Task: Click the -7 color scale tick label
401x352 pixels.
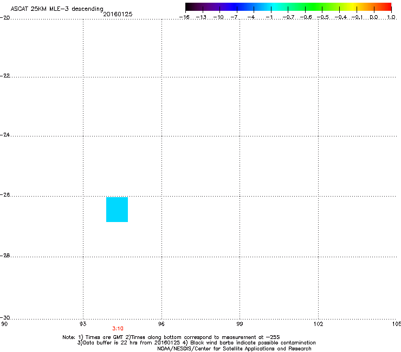Action: (x=234, y=17)
